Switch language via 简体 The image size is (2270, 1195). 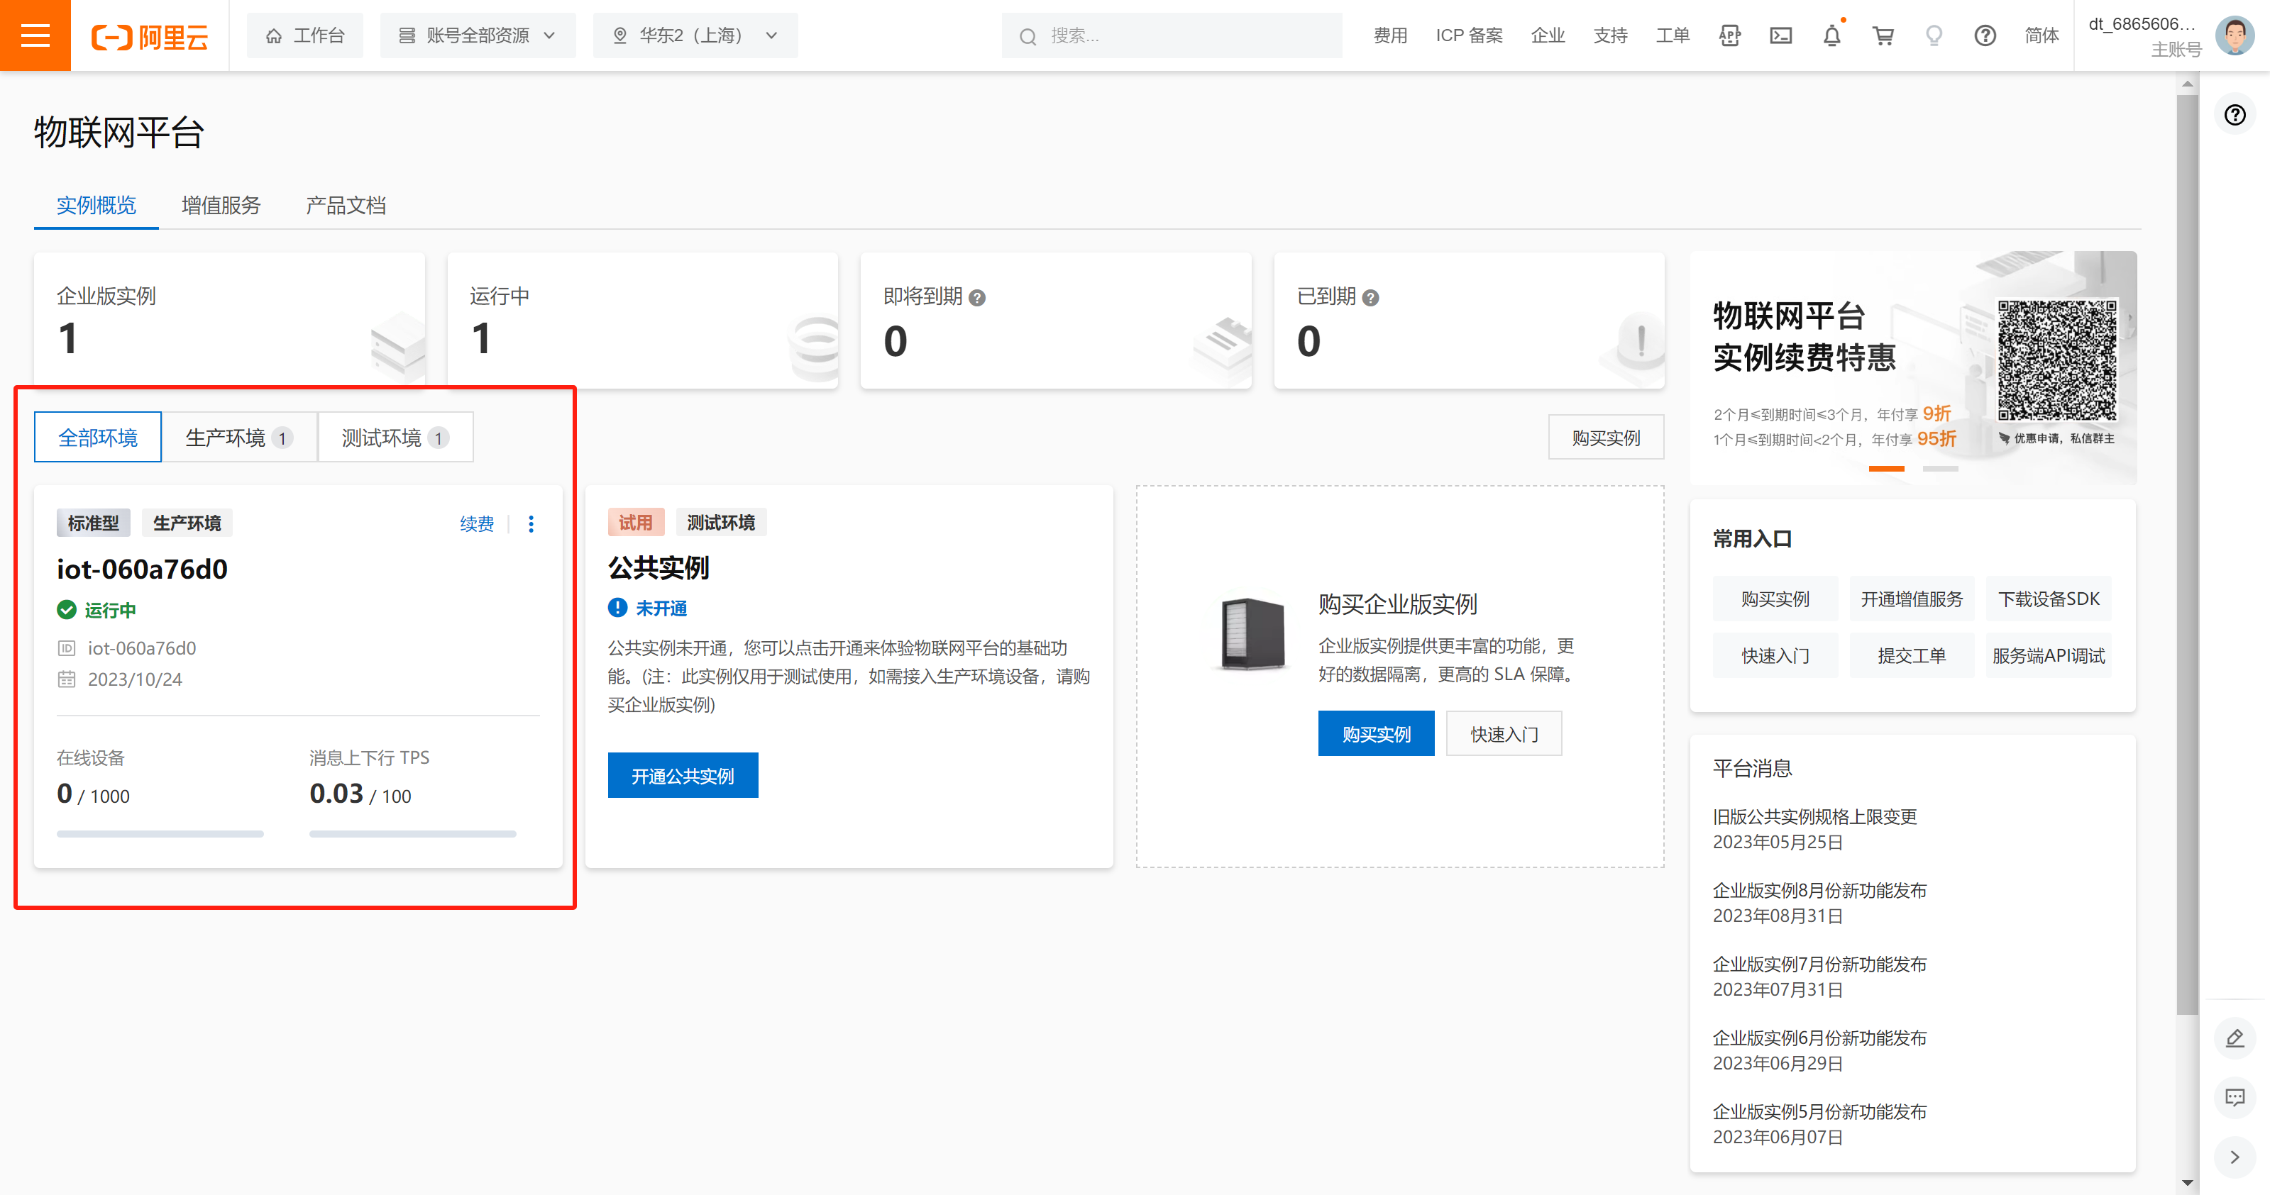point(2042,35)
